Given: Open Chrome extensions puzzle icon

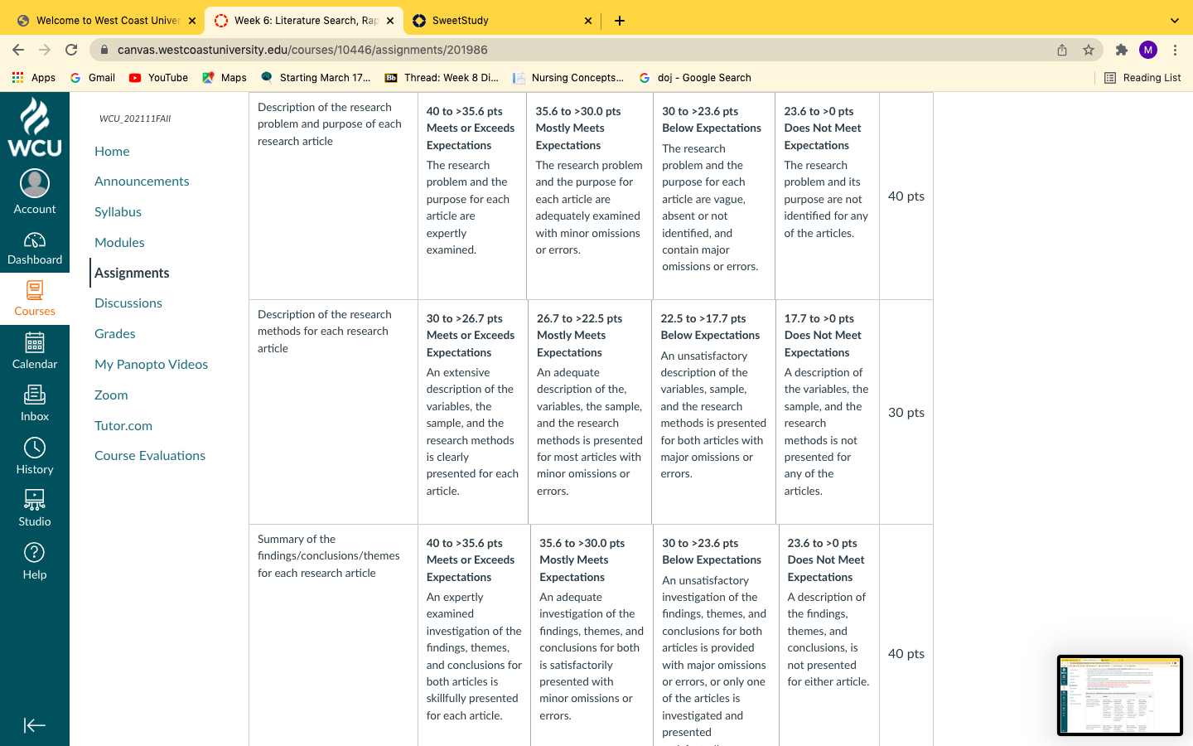Looking at the screenshot, I should coord(1122,50).
